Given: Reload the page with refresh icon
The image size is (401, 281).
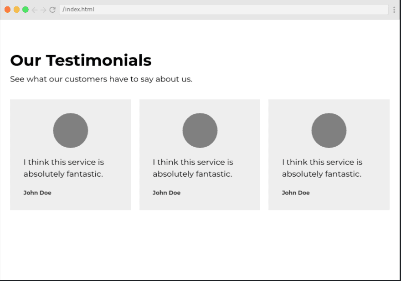Looking at the screenshot, I should pos(52,10).
